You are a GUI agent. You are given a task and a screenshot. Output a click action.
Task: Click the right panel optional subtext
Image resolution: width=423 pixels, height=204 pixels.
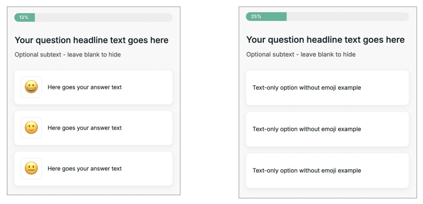(301, 55)
